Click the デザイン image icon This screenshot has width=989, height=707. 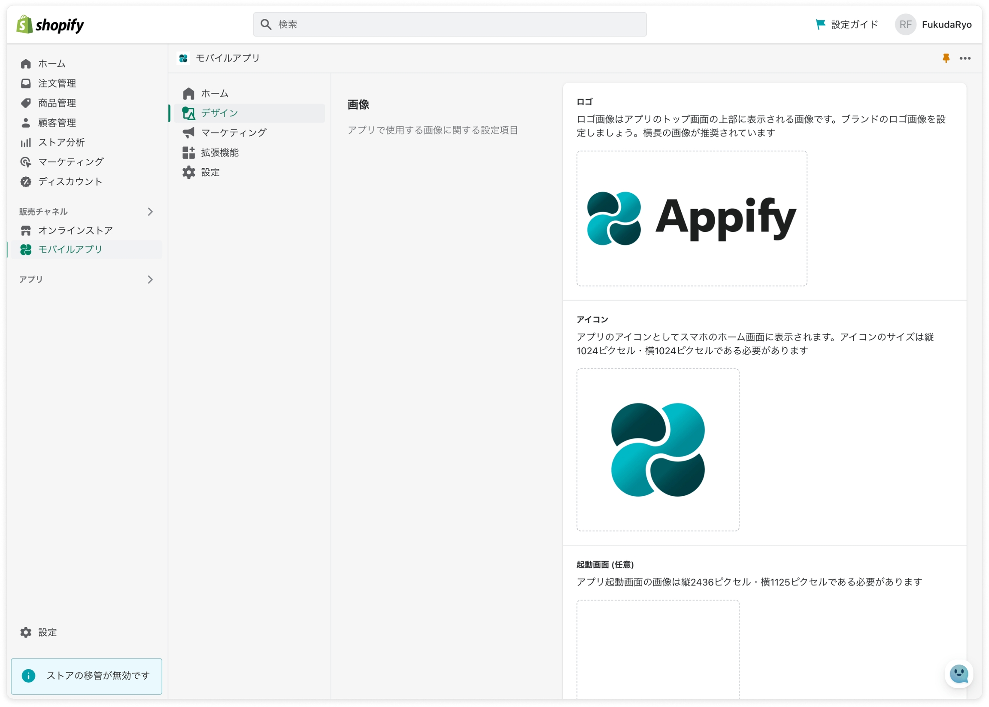point(188,113)
